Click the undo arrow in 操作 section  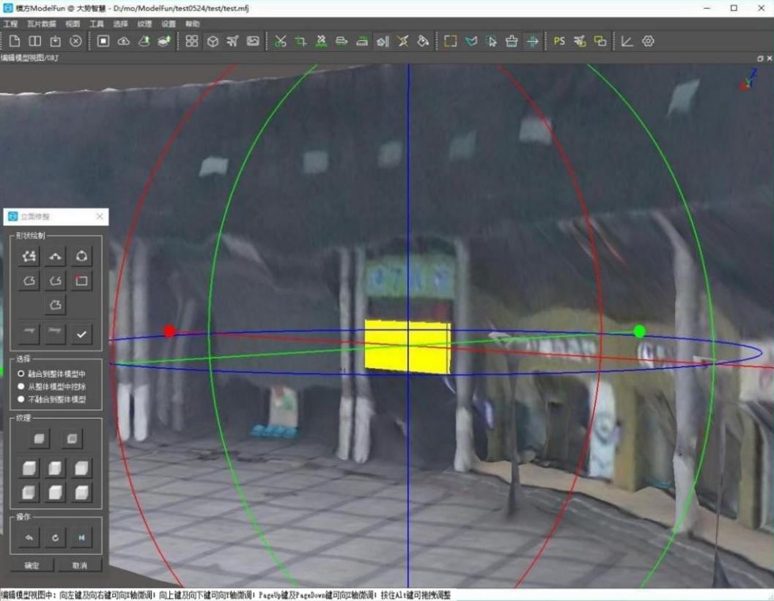click(29, 537)
